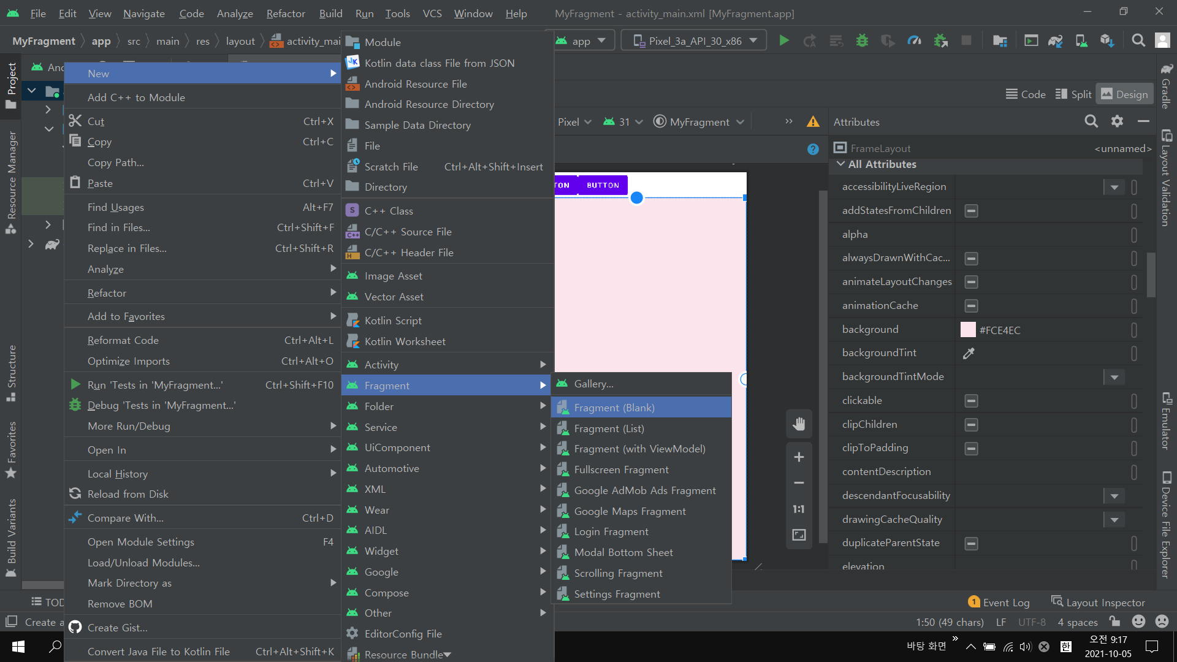The image size is (1177, 662).
Task: Switch to Code view mode
Action: click(1026, 94)
